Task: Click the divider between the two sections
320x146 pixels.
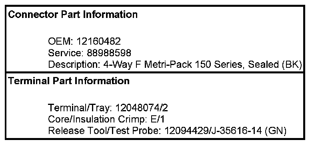Action: click(155, 72)
